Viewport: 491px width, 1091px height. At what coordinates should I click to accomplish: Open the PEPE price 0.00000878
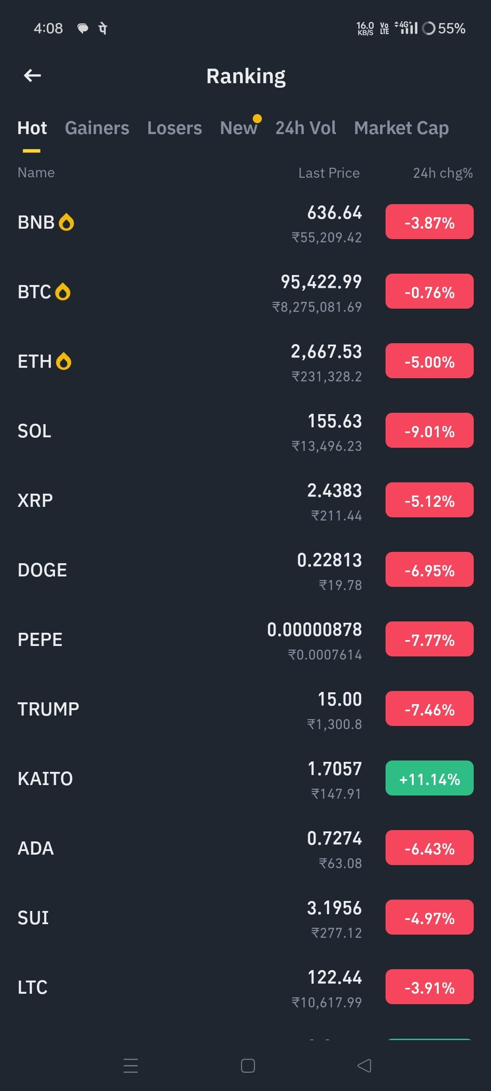pos(315,630)
